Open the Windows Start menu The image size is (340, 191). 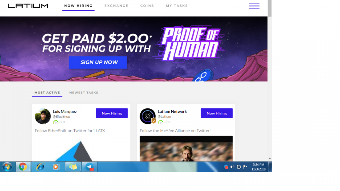click(x=7, y=167)
